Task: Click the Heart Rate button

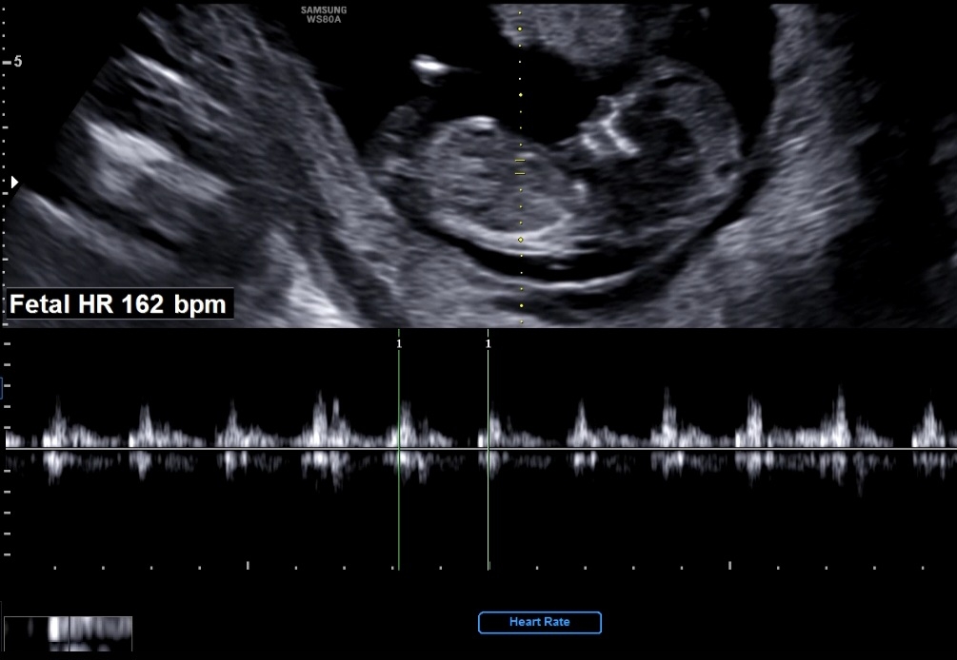Action: click(540, 623)
